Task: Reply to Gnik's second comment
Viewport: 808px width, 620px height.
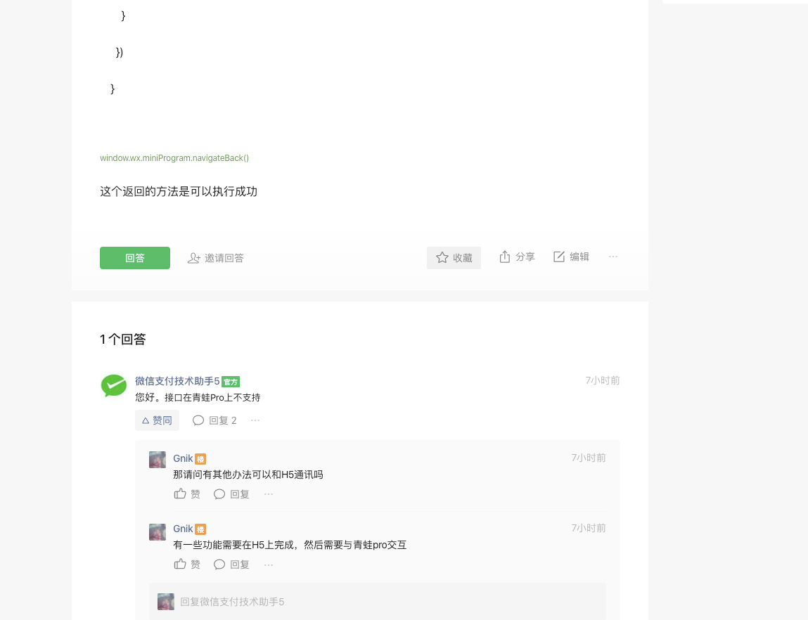Action: [x=231, y=564]
